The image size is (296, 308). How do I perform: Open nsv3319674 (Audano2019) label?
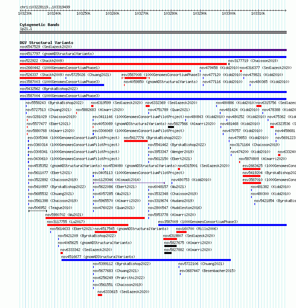(171, 201)
